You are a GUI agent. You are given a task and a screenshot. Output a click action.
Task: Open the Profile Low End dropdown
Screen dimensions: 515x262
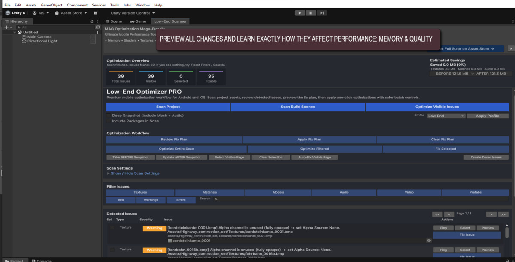pos(446,116)
